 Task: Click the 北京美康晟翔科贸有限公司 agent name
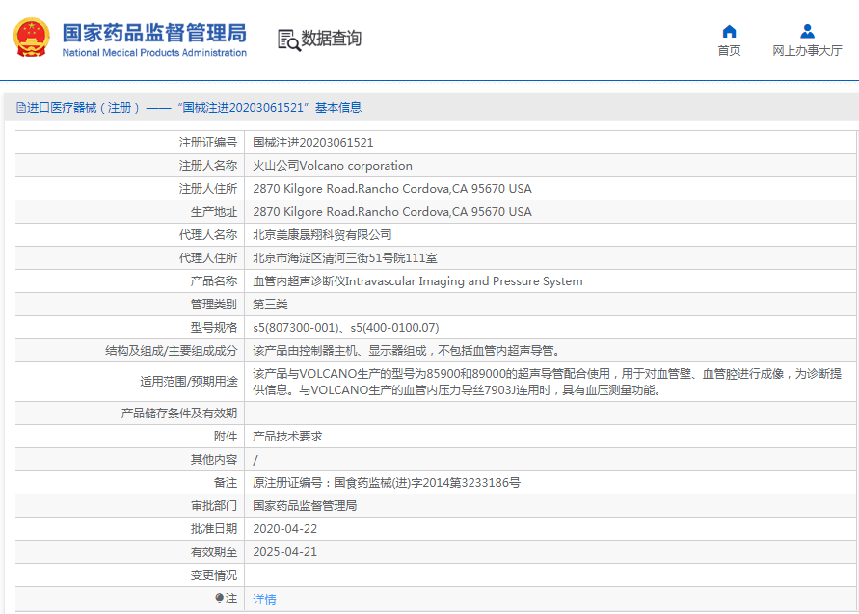322,235
